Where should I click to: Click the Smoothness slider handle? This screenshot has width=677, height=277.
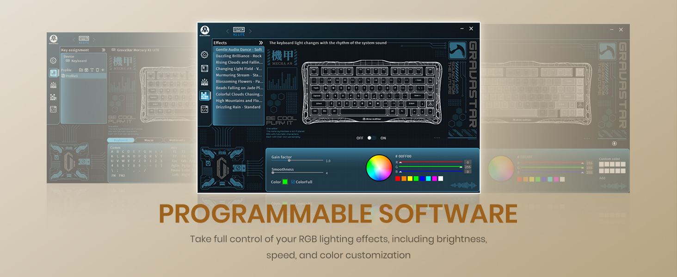[273, 173]
